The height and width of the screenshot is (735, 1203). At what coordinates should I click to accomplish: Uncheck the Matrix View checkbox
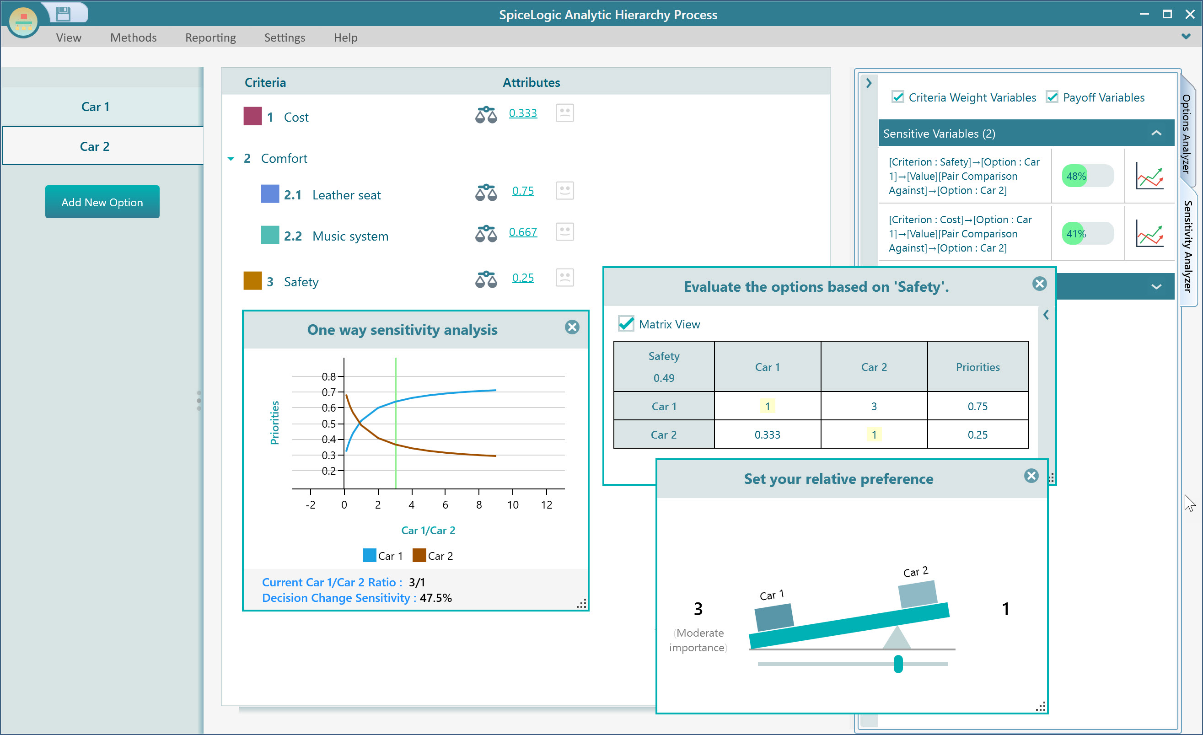coord(626,323)
